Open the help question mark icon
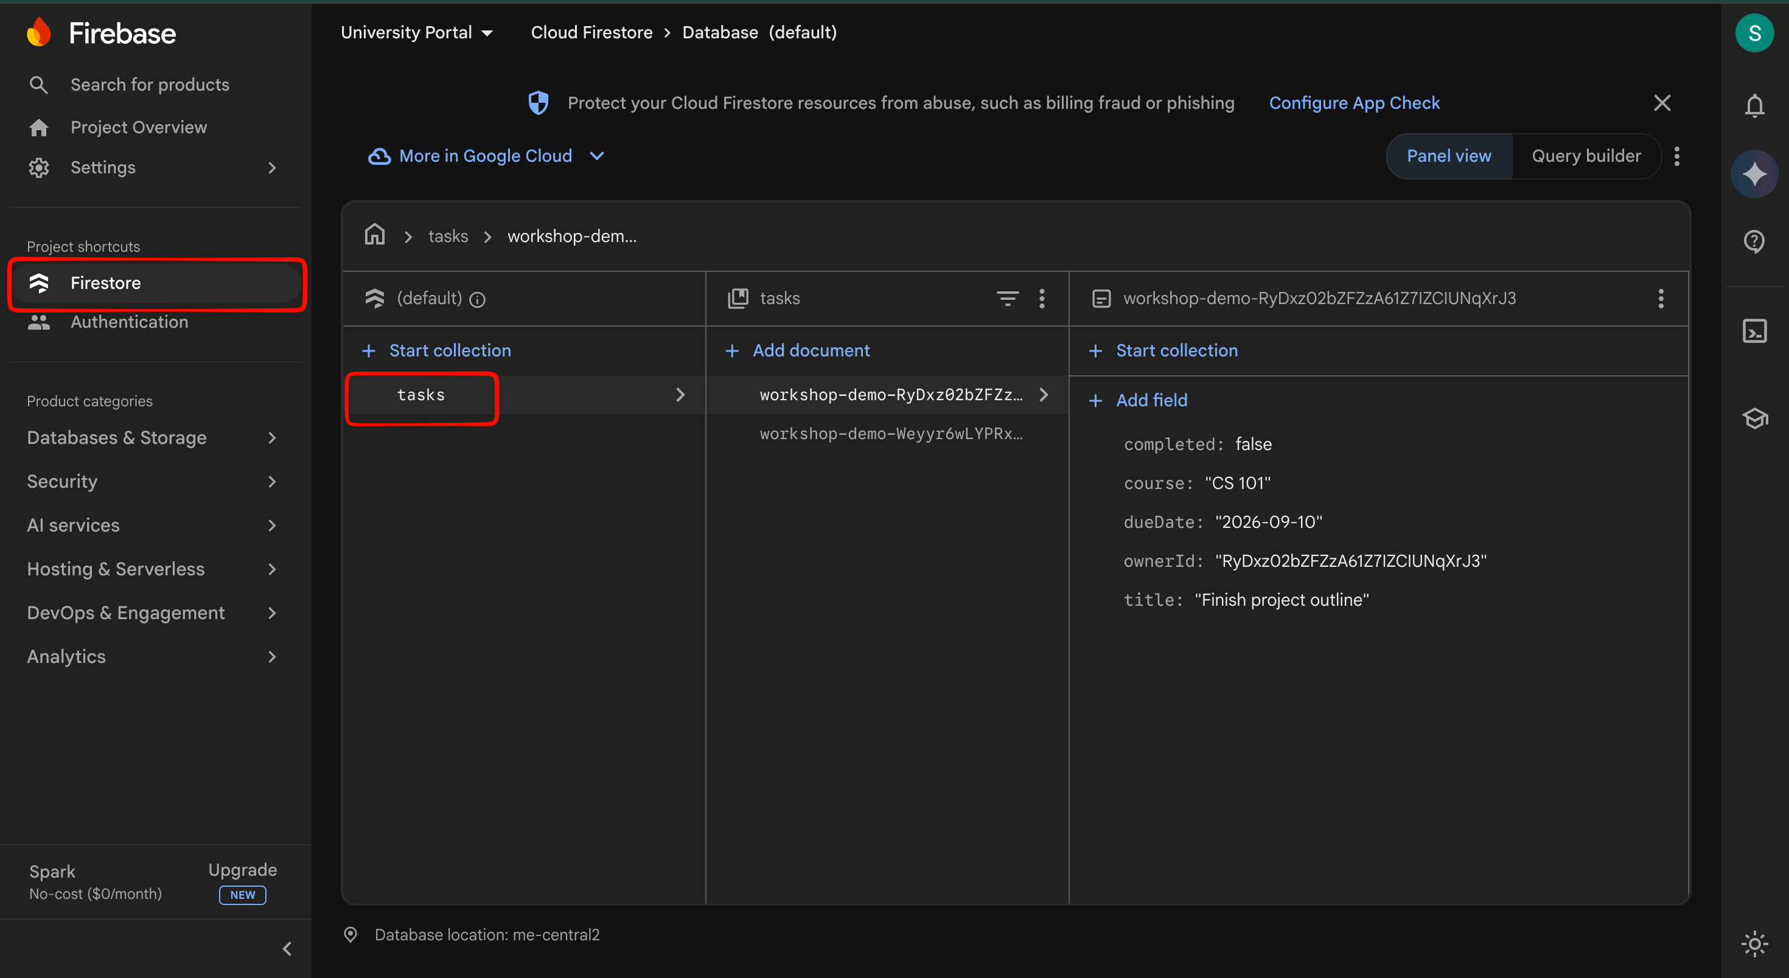 (1754, 241)
